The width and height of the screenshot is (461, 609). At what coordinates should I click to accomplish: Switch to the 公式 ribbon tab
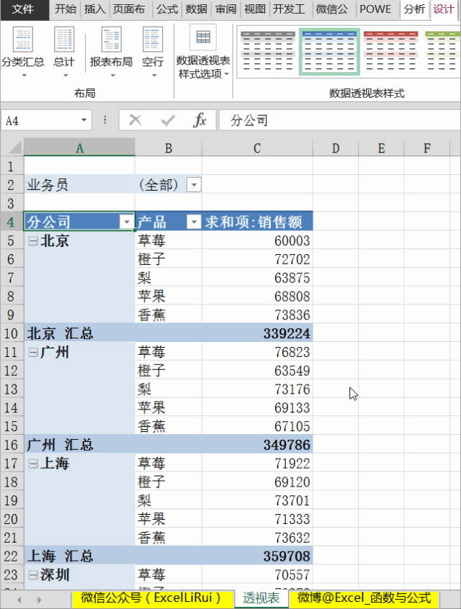pyautogui.click(x=167, y=9)
